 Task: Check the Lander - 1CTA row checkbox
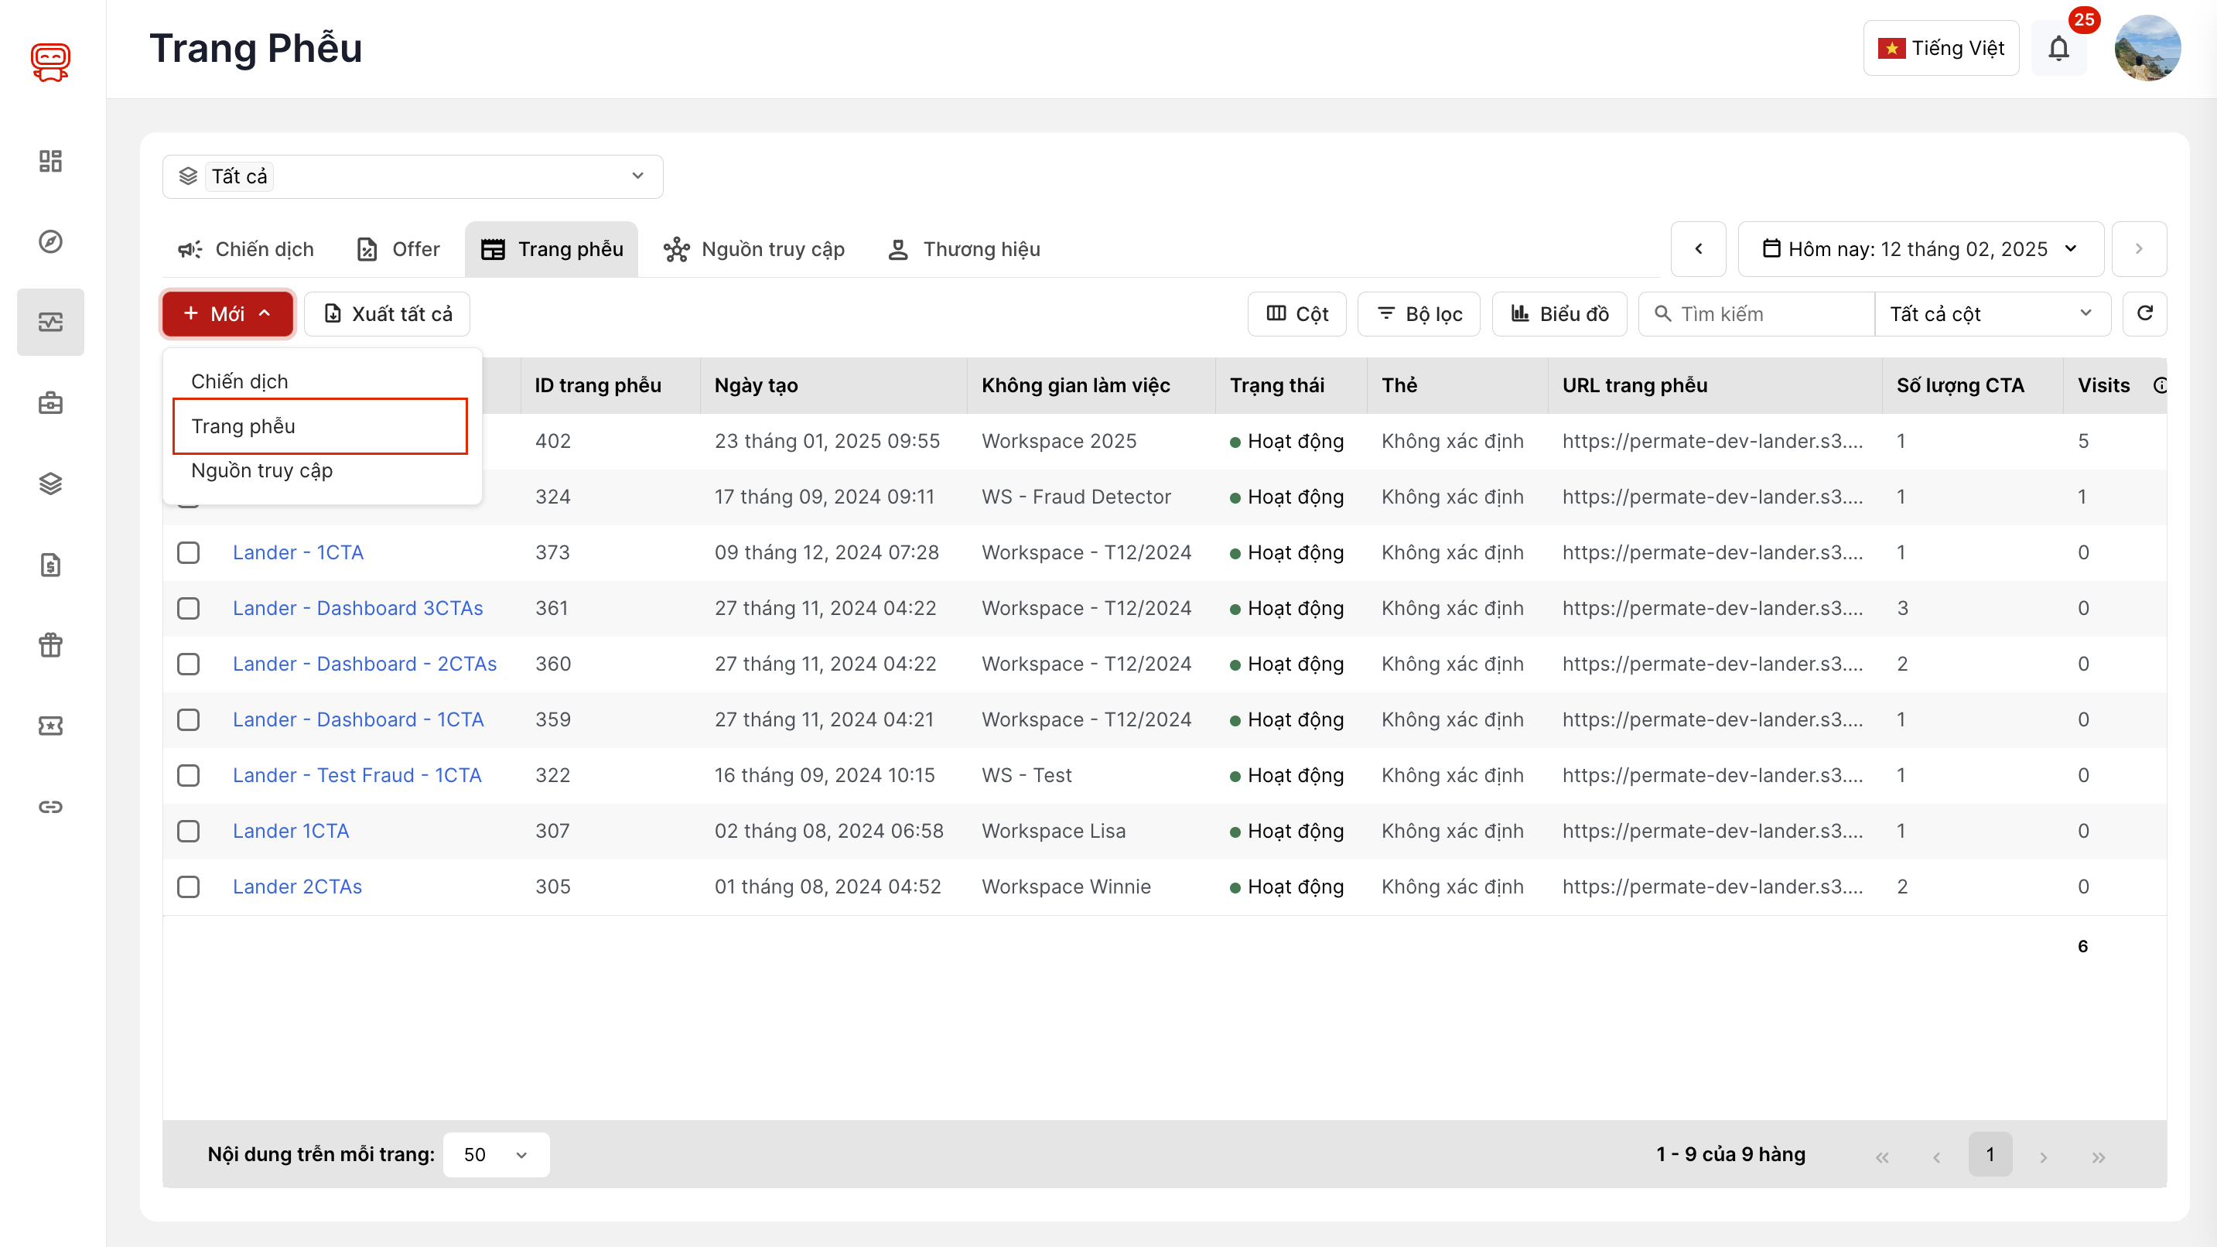point(189,552)
